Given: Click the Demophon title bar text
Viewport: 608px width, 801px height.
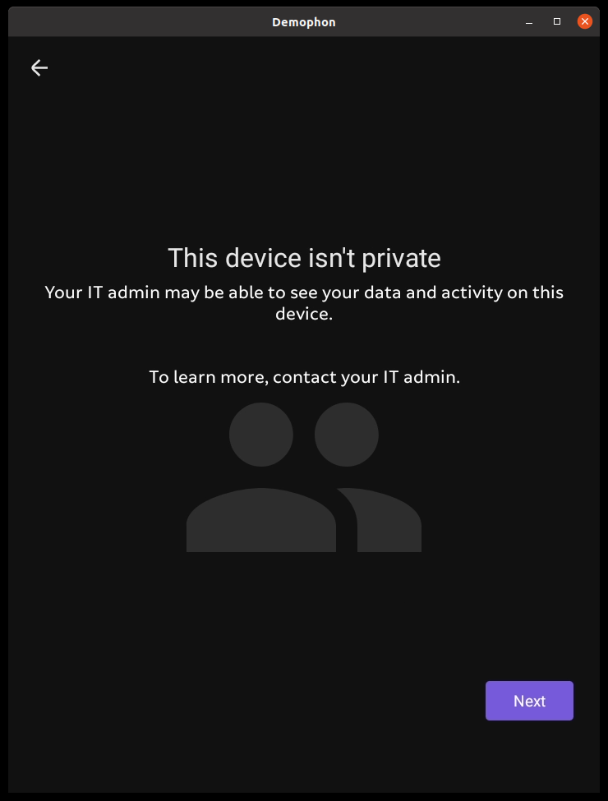Looking at the screenshot, I should [303, 22].
